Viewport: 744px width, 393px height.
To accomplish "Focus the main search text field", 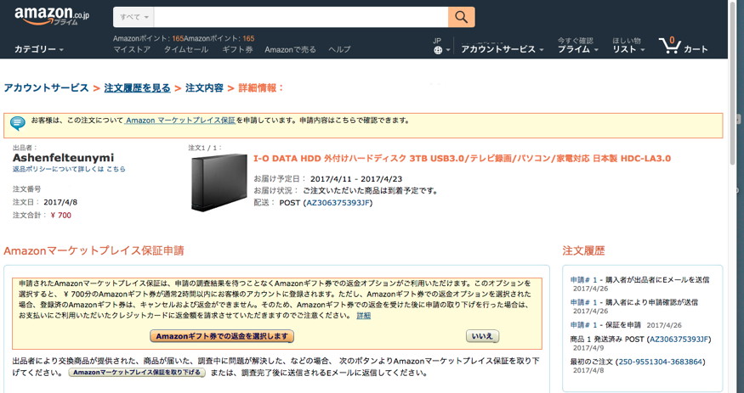I will point(301,17).
